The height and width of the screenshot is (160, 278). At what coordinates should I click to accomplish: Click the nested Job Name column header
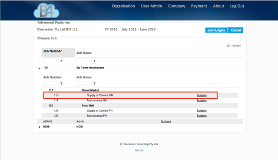click(x=84, y=77)
